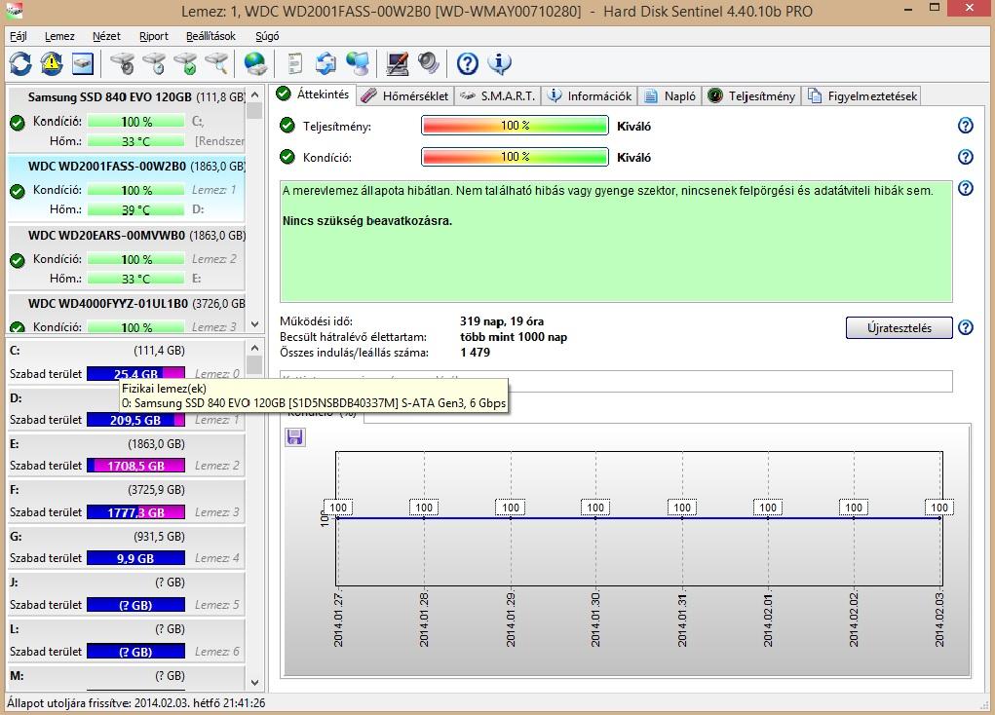The width and height of the screenshot is (995, 715).
Task: Open the Nézet menu
Action: 106,36
